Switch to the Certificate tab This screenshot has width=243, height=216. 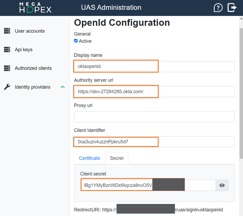coord(89,158)
